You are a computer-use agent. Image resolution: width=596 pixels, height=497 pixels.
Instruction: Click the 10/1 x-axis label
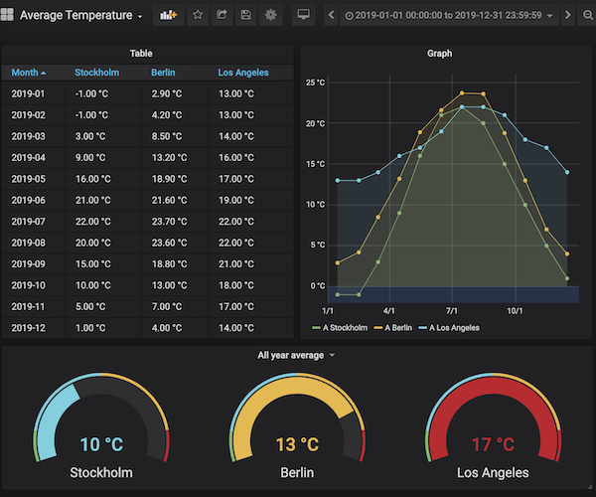(x=515, y=311)
